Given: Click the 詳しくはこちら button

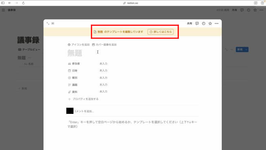Looking at the screenshot, I should [x=161, y=32].
